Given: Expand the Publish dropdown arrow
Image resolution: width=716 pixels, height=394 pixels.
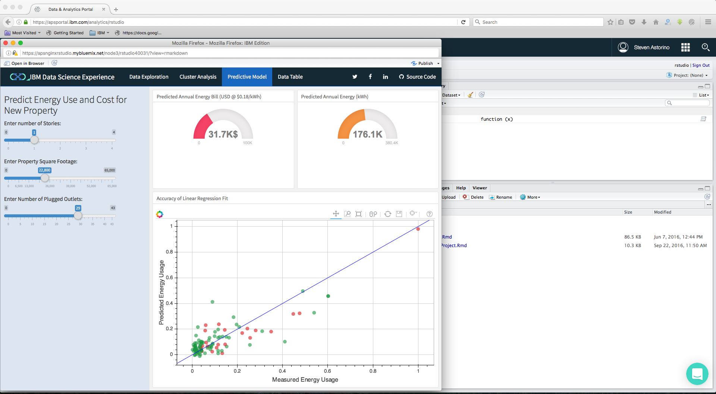Looking at the screenshot, I should [438, 63].
